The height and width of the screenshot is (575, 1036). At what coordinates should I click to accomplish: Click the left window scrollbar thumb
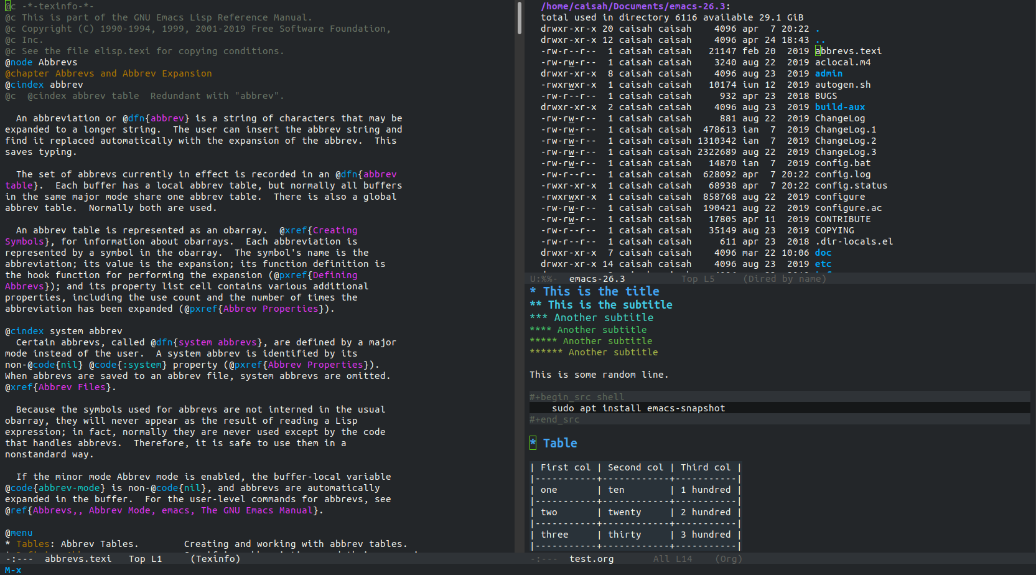(520, 19)
